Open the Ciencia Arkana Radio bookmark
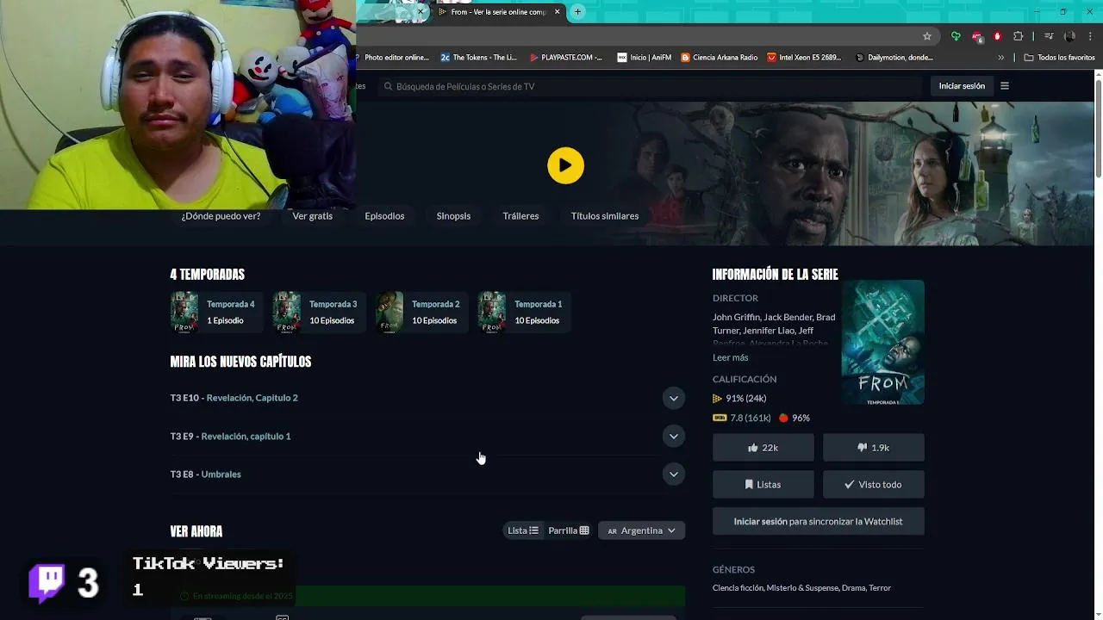Image resolution: width=1103 pixels, height=620 pixels. [719, 58]
